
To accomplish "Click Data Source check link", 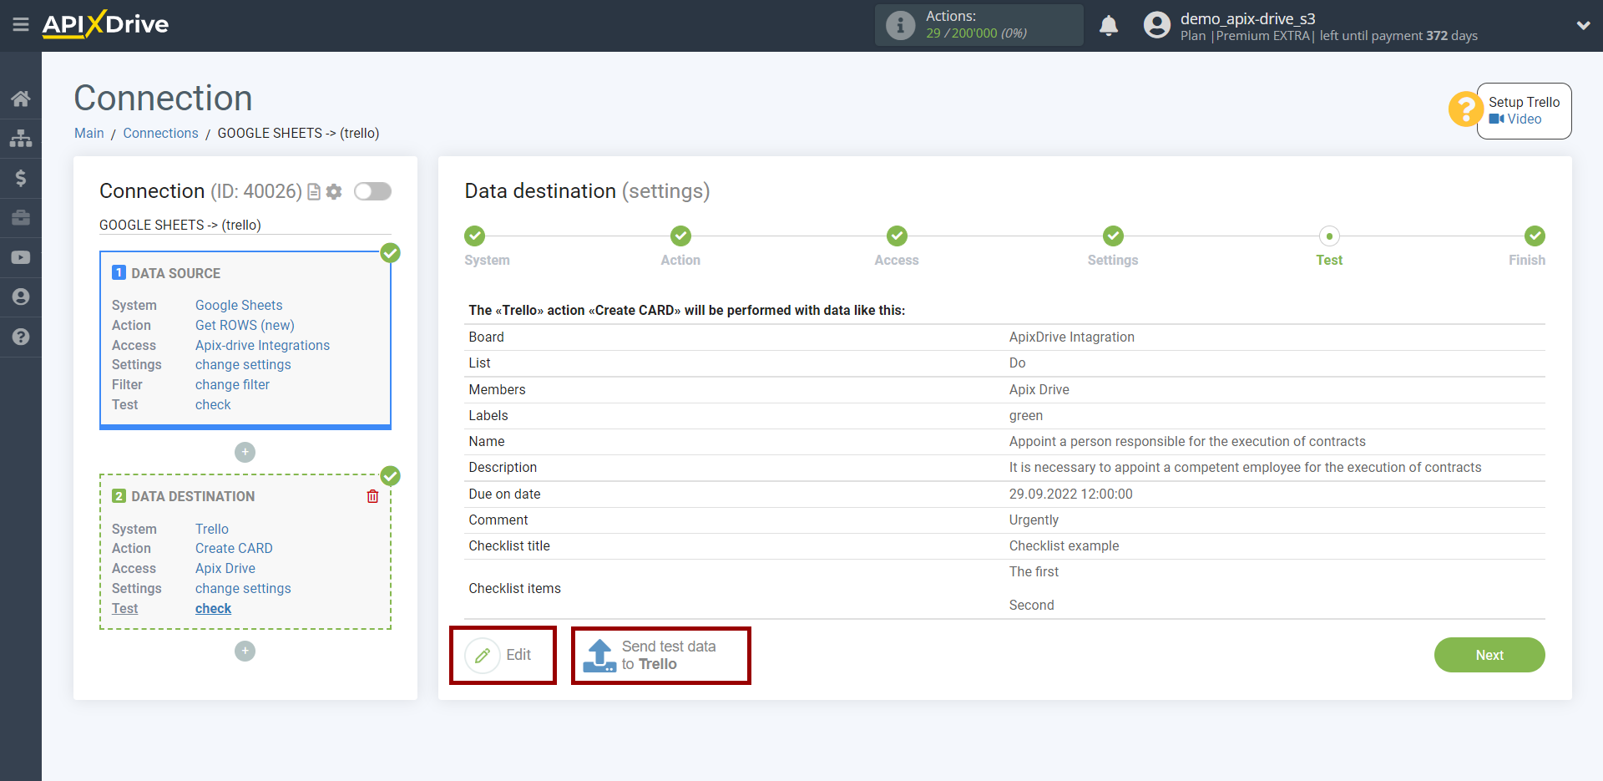I will click(x=213, y=405).
